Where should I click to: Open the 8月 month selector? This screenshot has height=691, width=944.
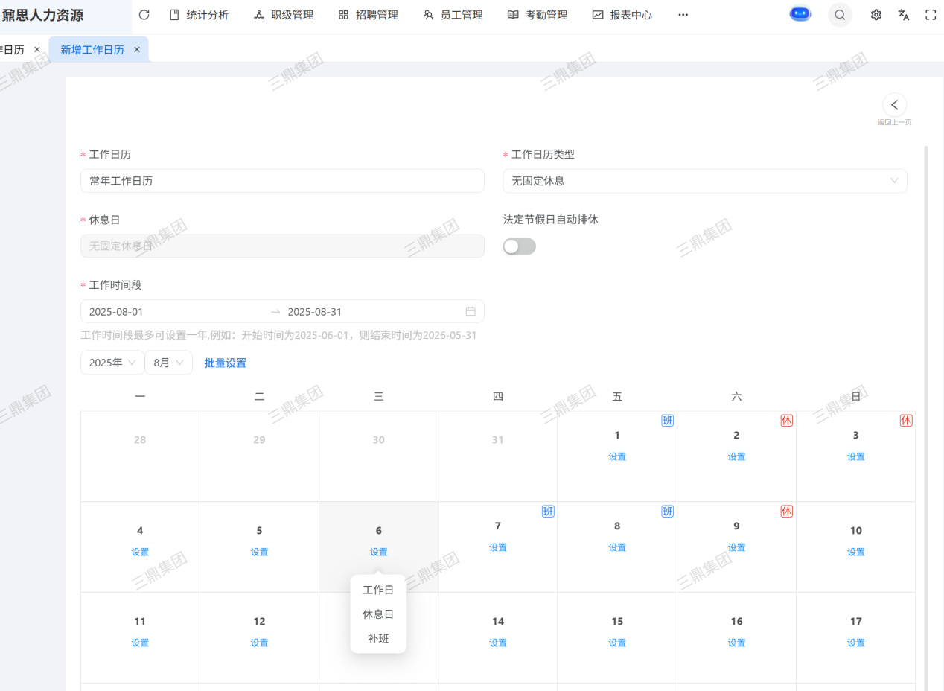168,363
